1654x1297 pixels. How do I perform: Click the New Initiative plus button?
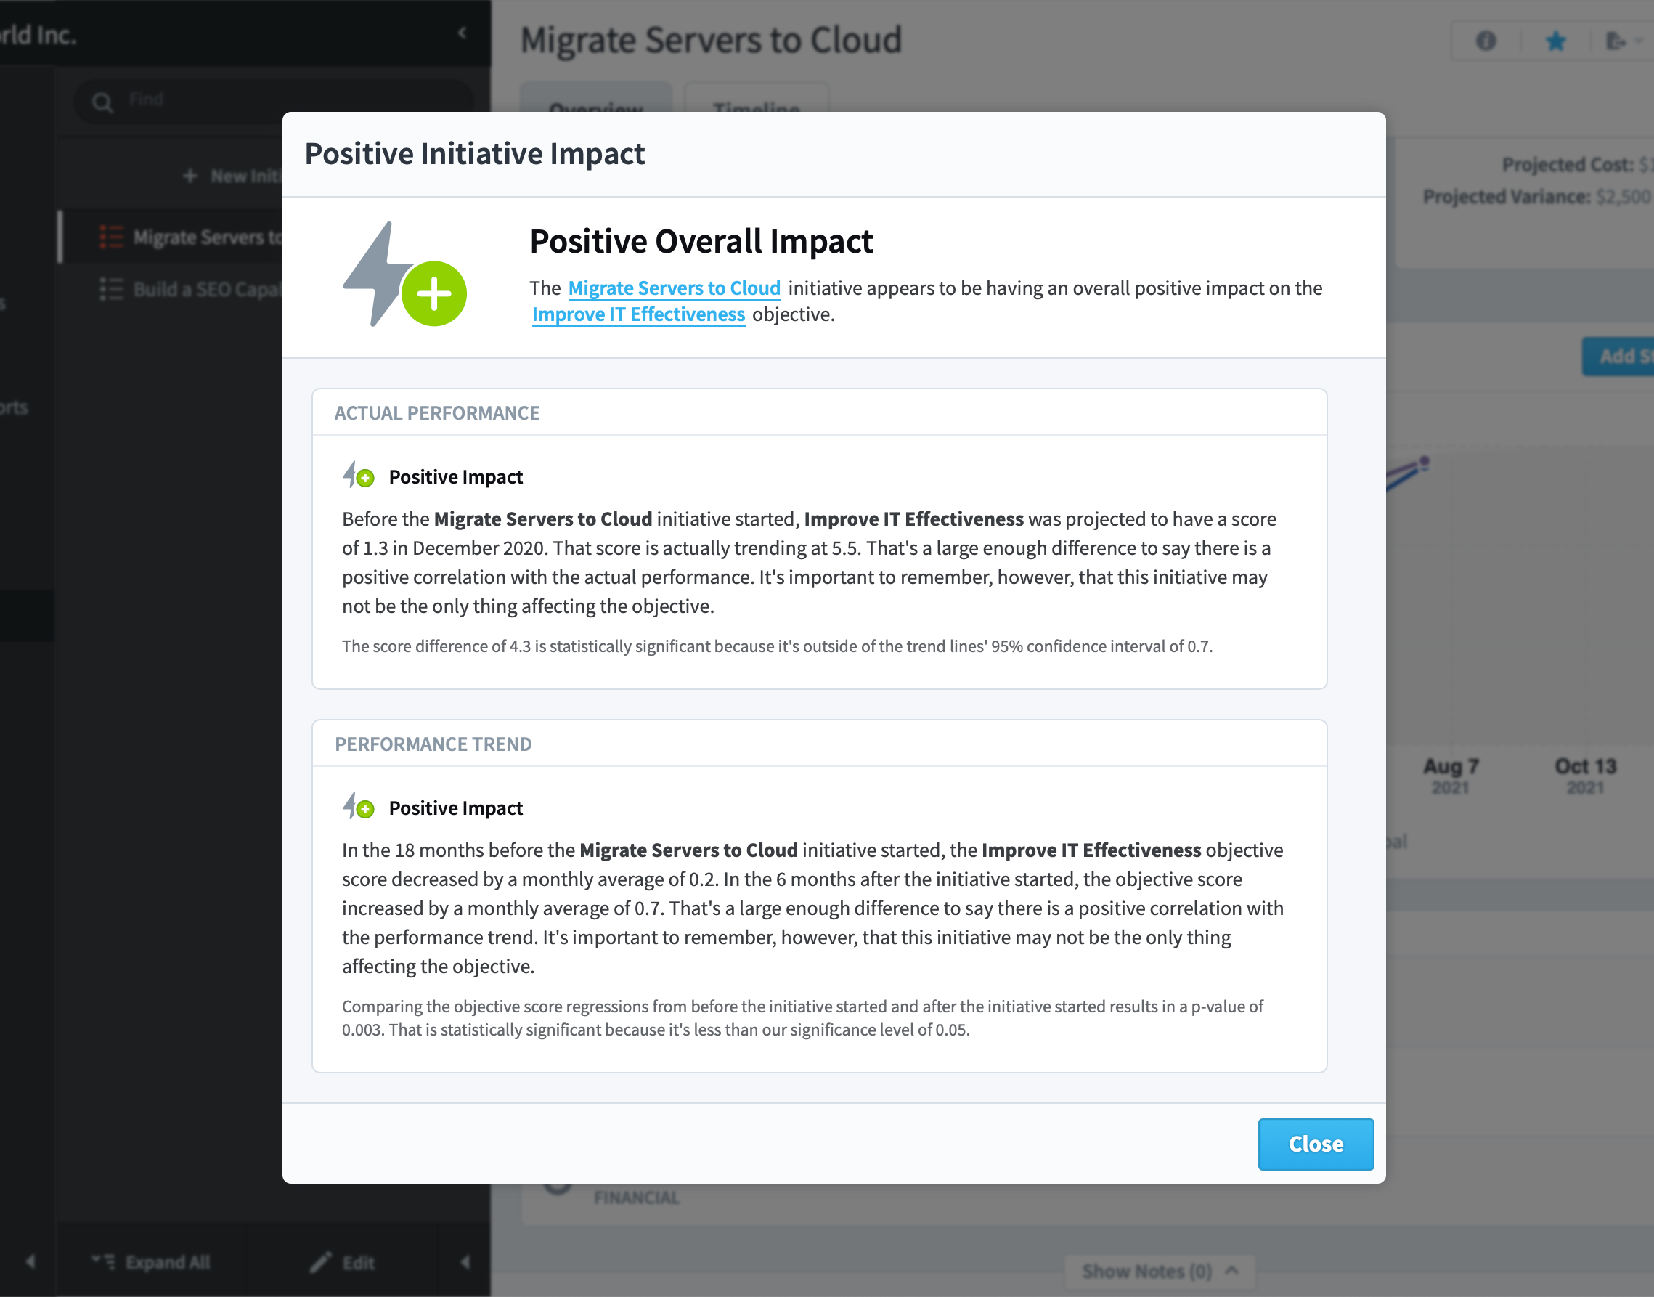pos(232,176)
